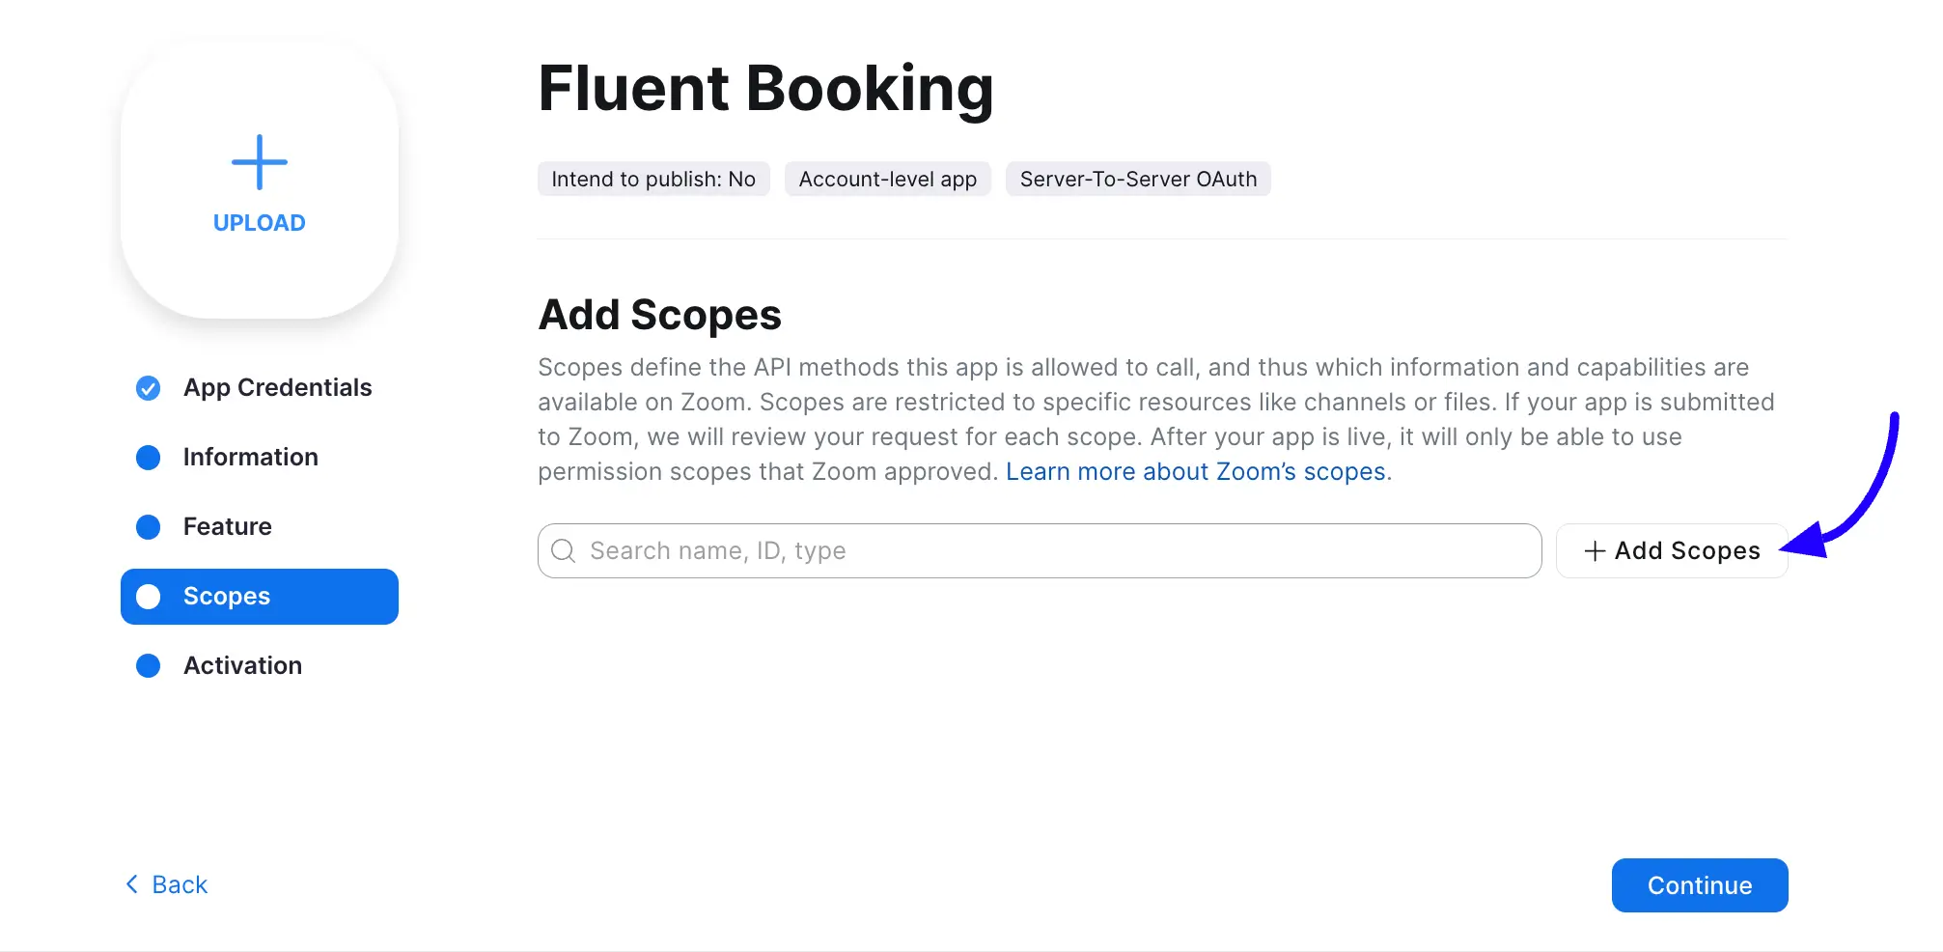Viewport: 1943px width, 952px height.
Task: Select the Scopes step
Action: click(260, 597)
